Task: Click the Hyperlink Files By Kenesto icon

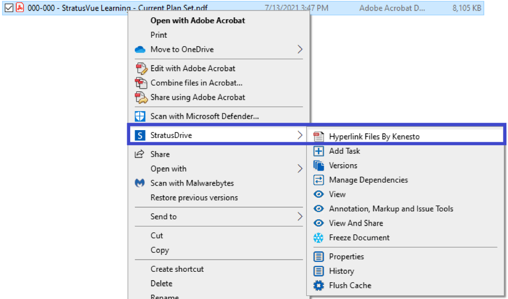Action: (x=318, y=136)
